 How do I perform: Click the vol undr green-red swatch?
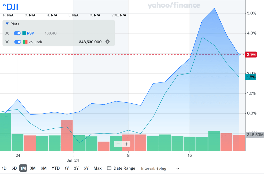[25, 42]
